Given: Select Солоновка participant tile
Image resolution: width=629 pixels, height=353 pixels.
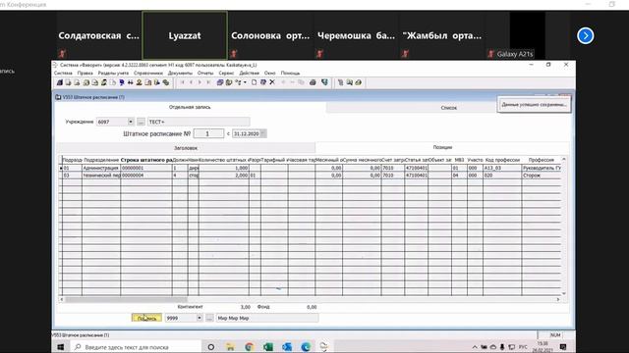Looking at the screenshot, I should 270,35.
